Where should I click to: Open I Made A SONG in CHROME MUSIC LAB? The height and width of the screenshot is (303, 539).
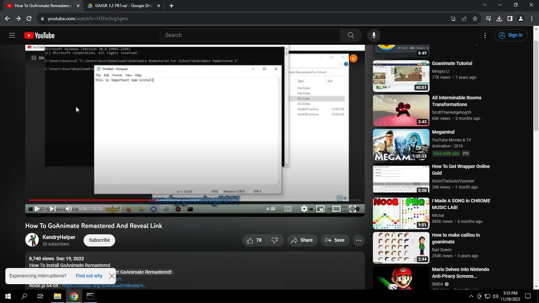[x=461, y=204]
